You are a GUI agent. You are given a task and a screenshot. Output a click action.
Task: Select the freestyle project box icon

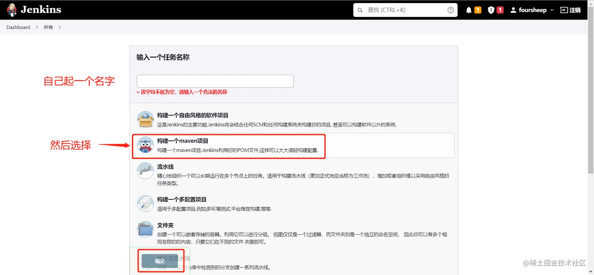[x=145, y=119]
